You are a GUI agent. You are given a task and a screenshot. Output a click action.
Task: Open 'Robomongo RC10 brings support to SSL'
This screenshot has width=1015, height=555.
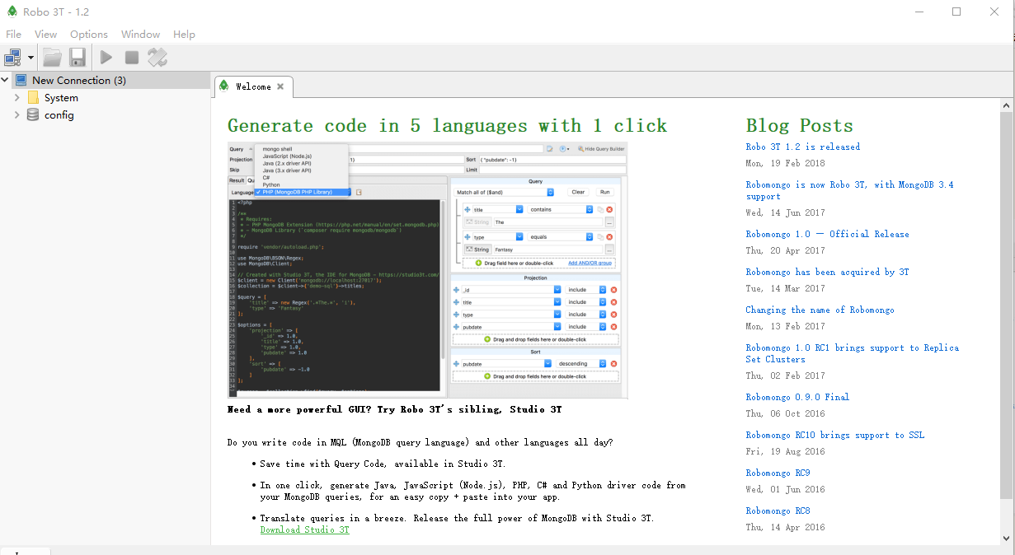tap(835, 435)
